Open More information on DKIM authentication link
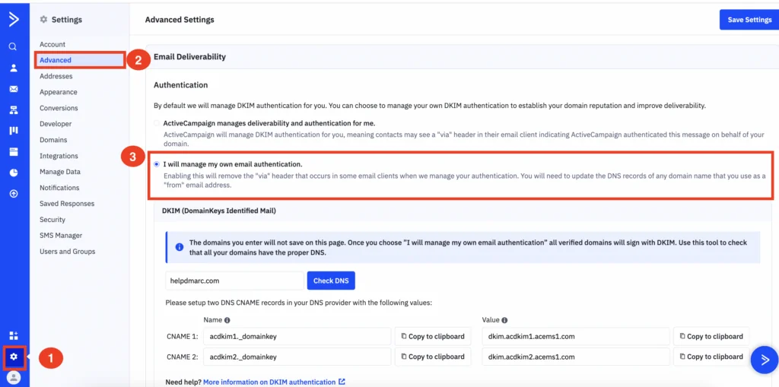Image resolution: width=779 pixels, height=387 pixels. pos(274,382)
